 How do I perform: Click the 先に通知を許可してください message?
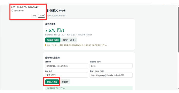coord(56,88)
